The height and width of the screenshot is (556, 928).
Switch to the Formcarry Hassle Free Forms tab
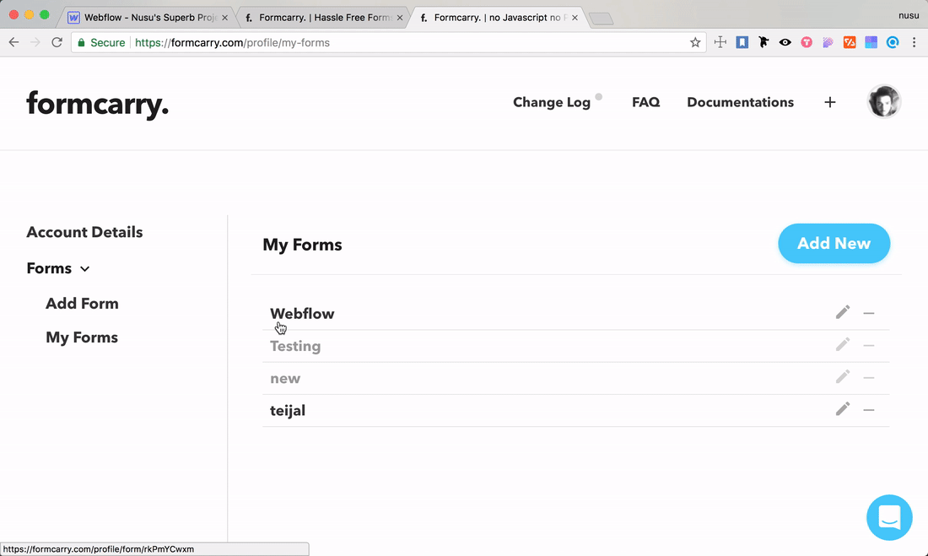click(323, 17)
